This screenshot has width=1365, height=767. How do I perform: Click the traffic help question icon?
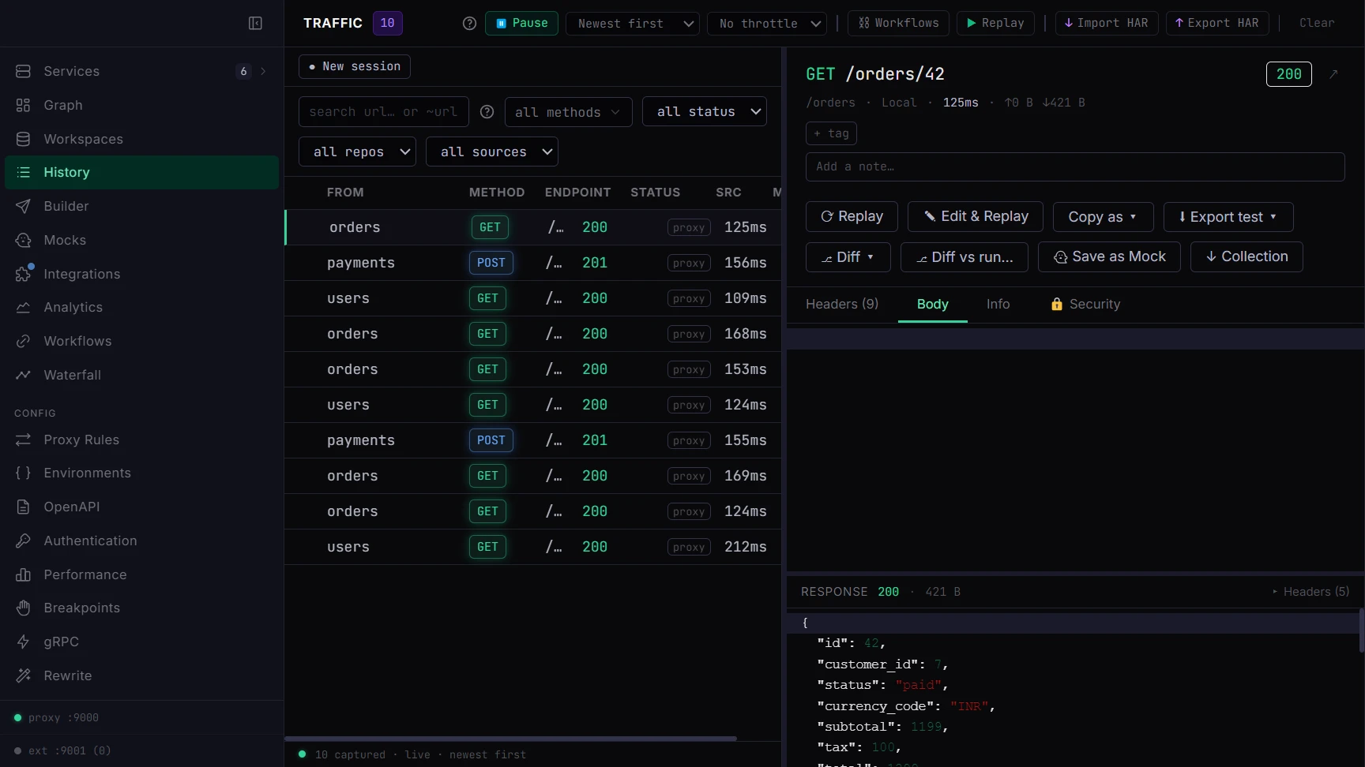(469, 24)
